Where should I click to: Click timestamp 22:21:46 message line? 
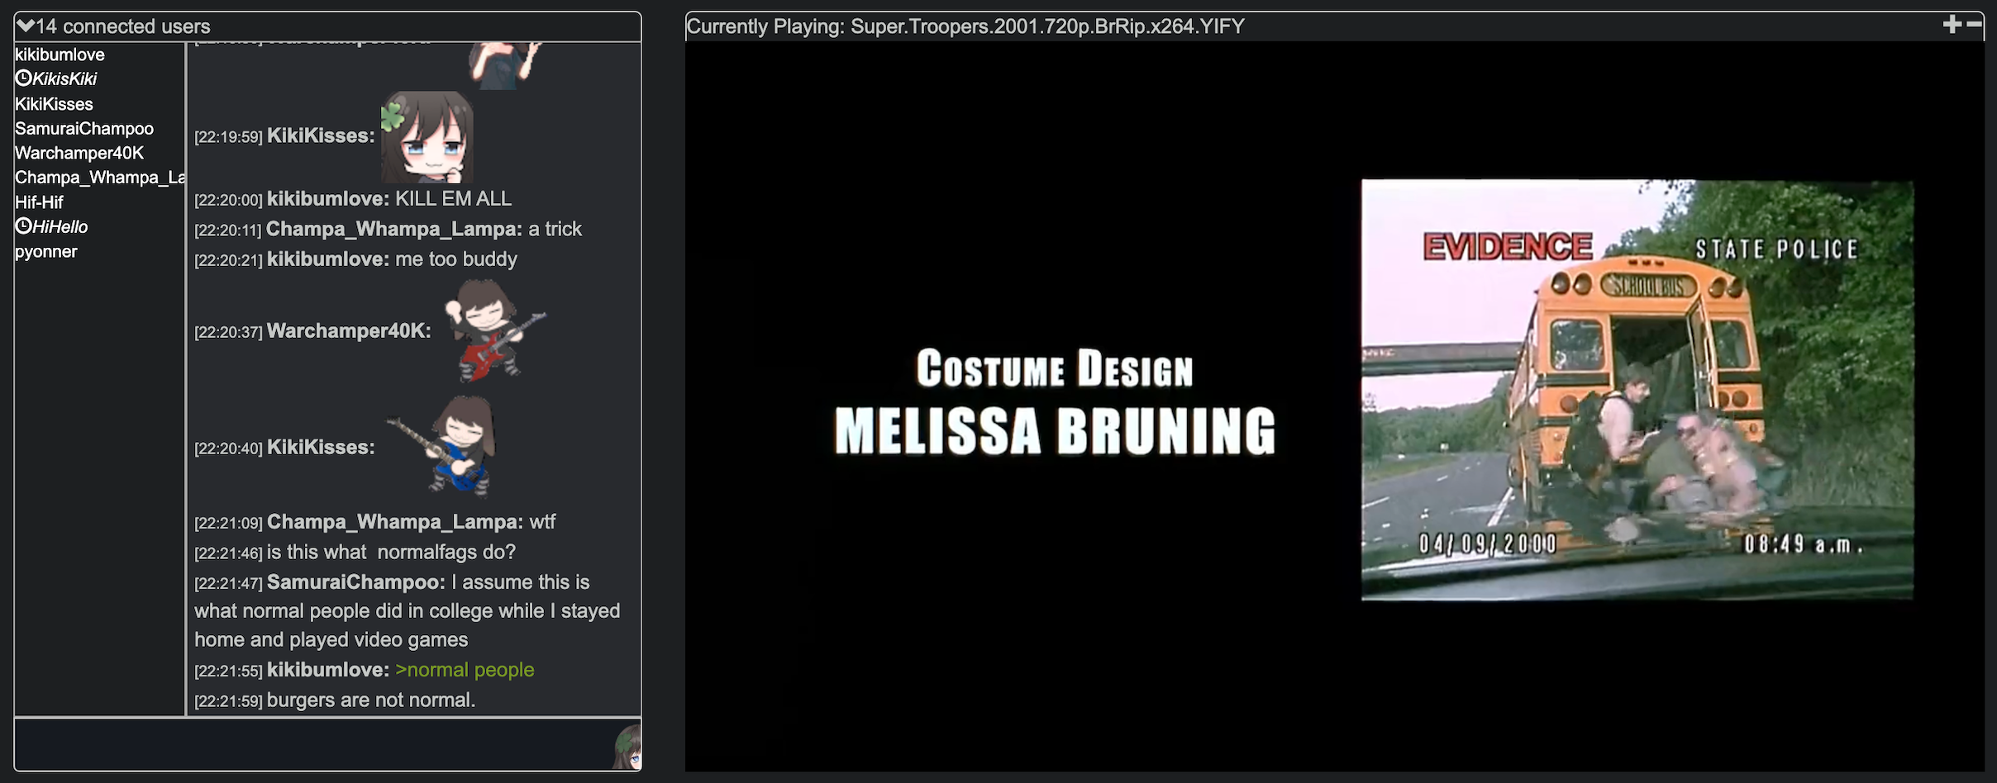355,552
